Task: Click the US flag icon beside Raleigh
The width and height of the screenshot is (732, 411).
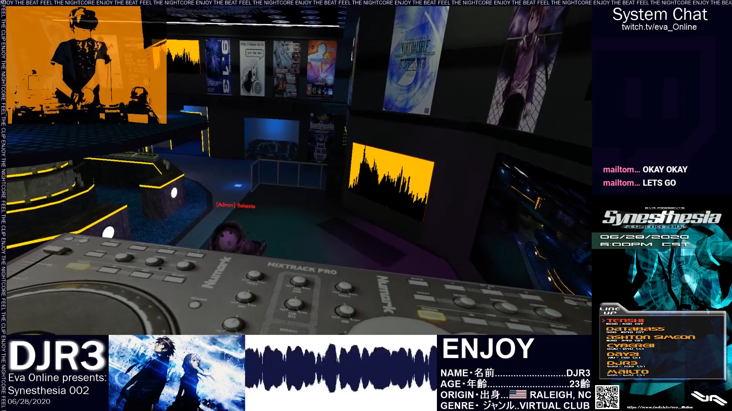Action: (518, 395)
